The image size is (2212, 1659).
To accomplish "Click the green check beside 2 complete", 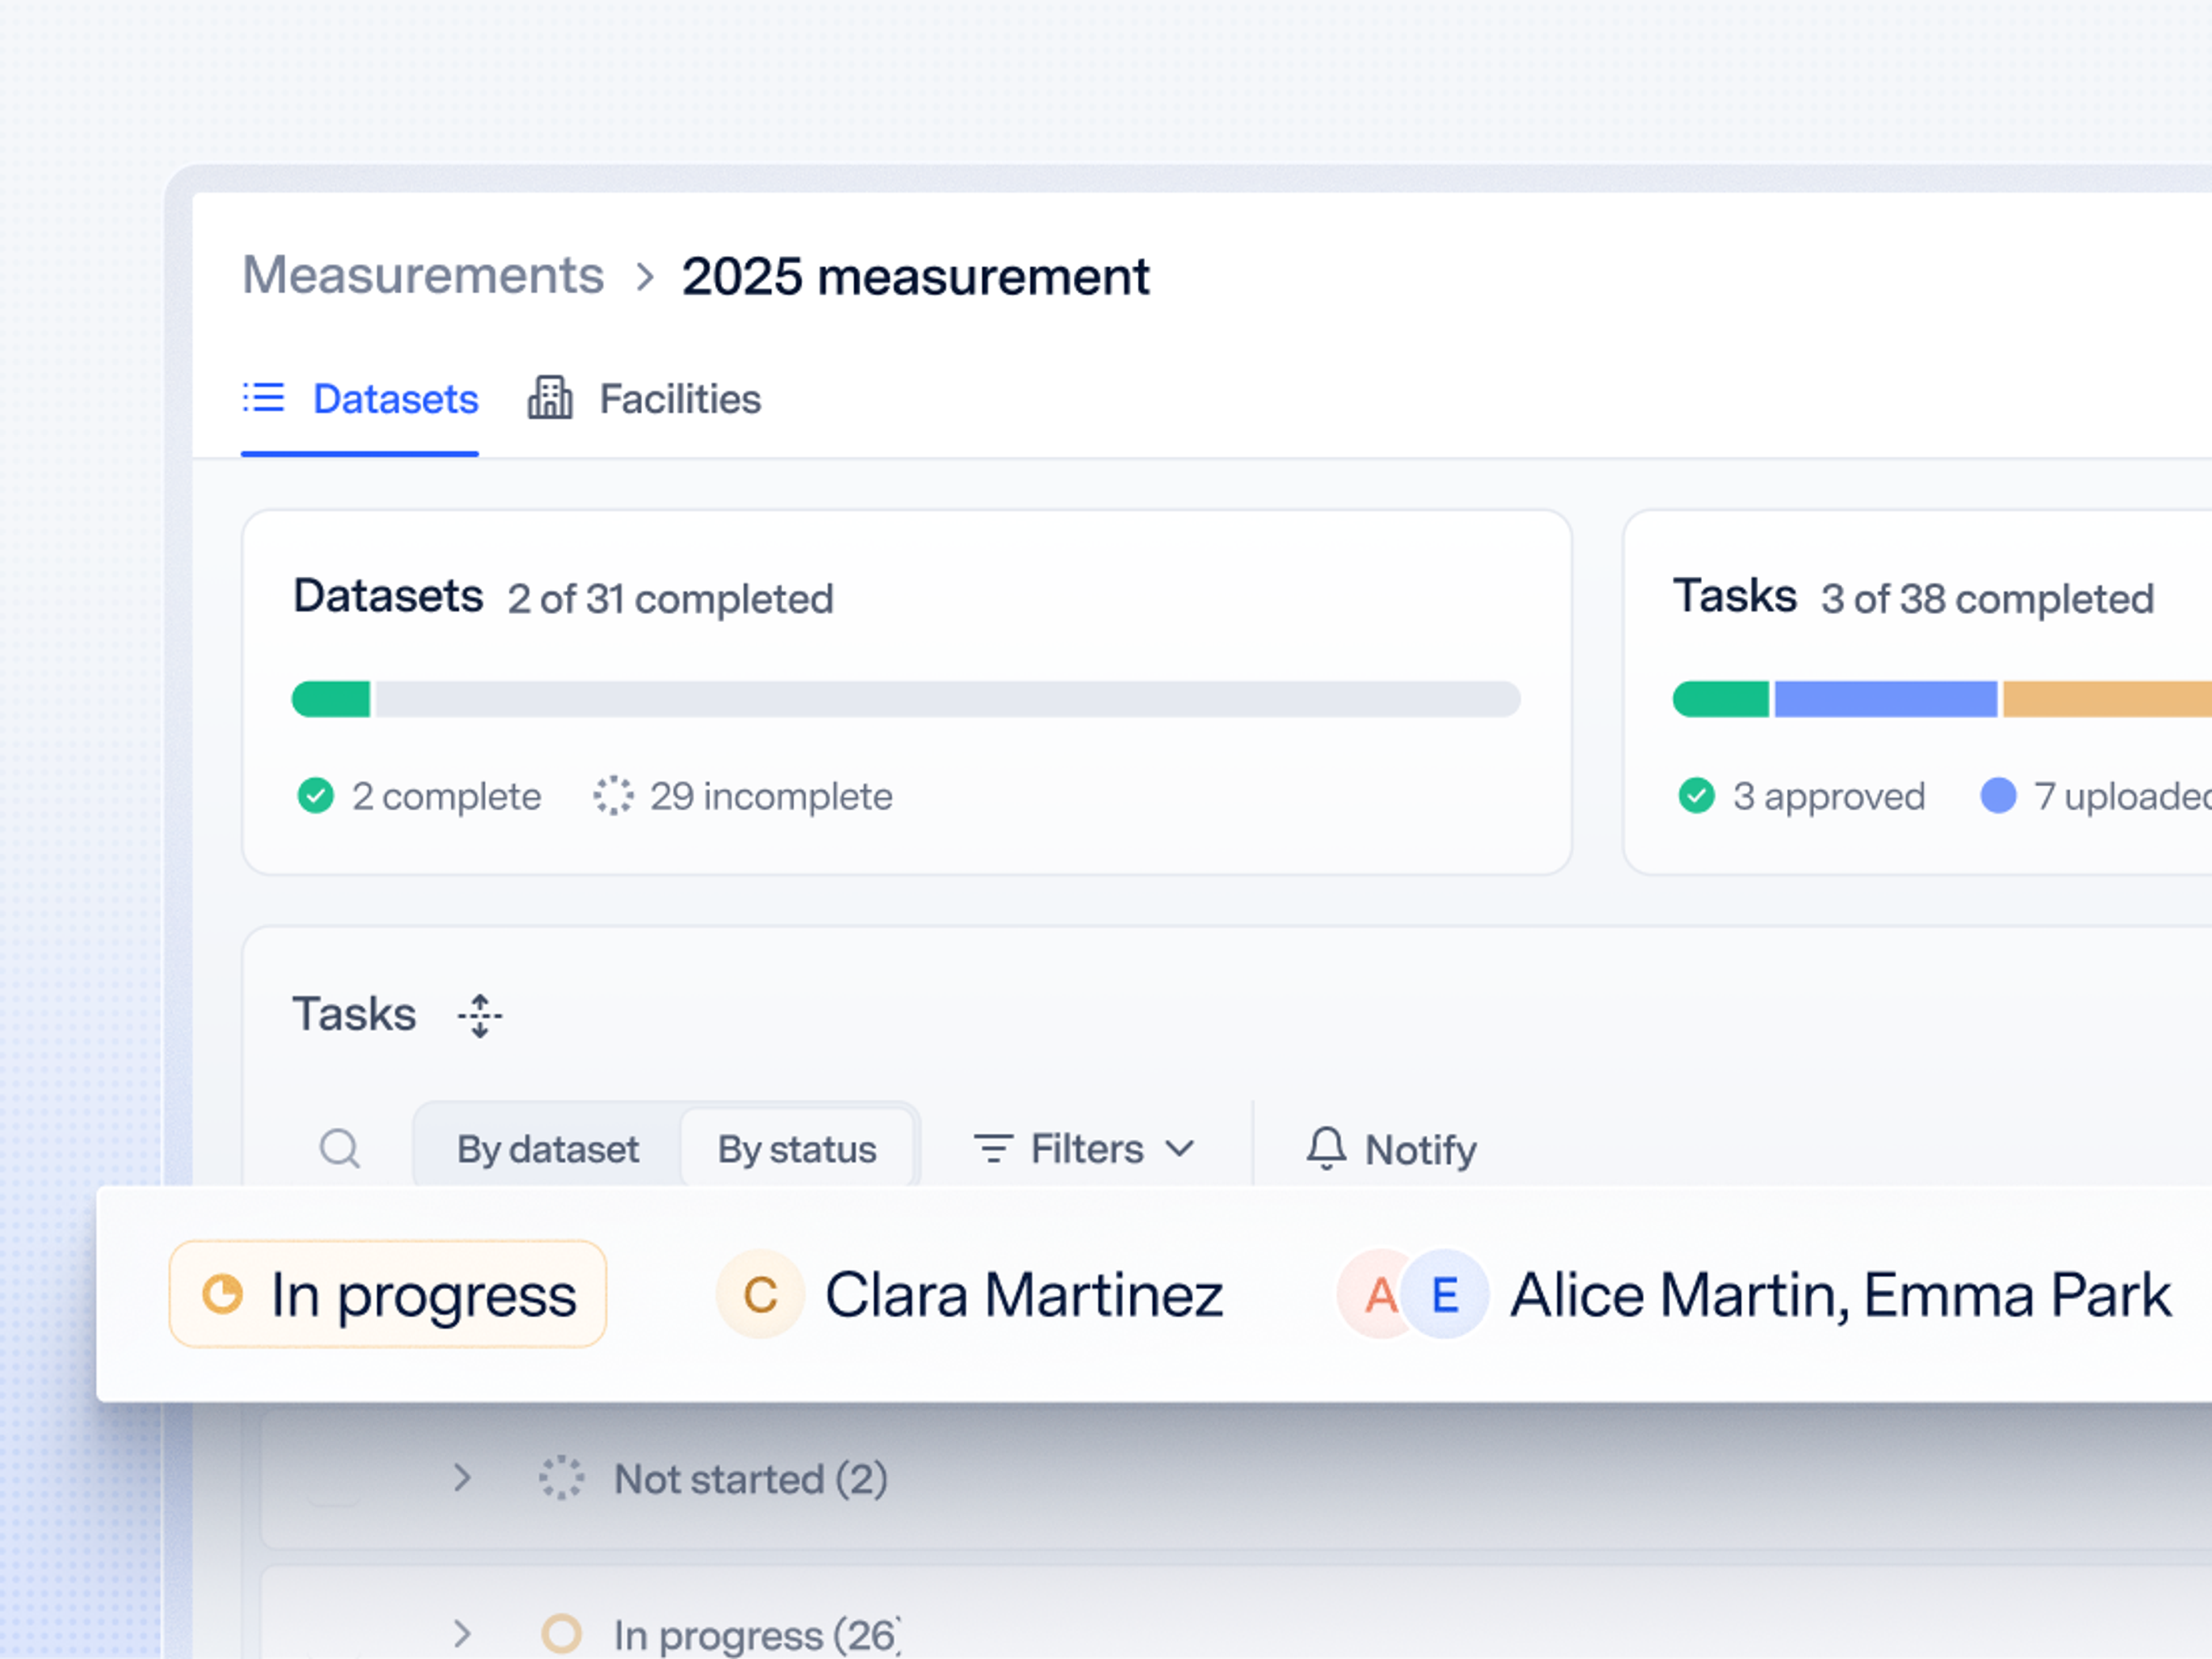I will point(316,796).
